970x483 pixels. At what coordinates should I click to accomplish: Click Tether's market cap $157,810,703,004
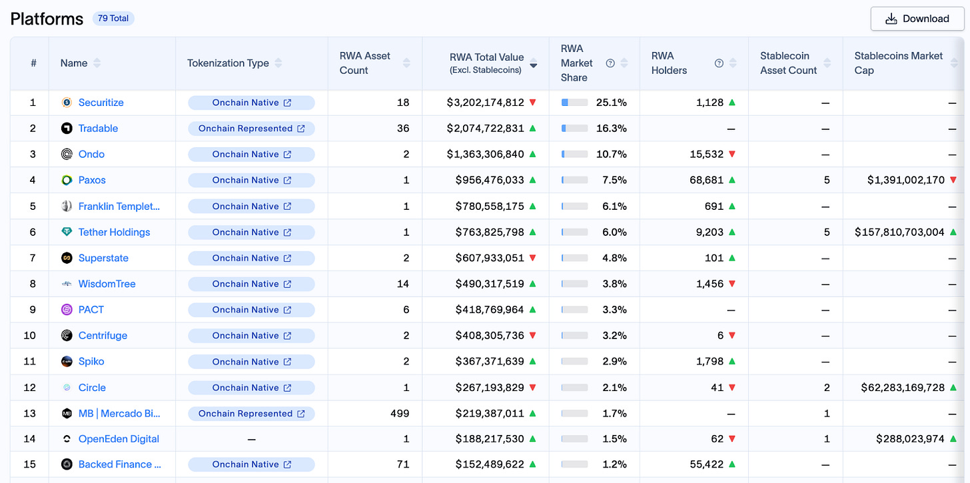pos(899,232)
